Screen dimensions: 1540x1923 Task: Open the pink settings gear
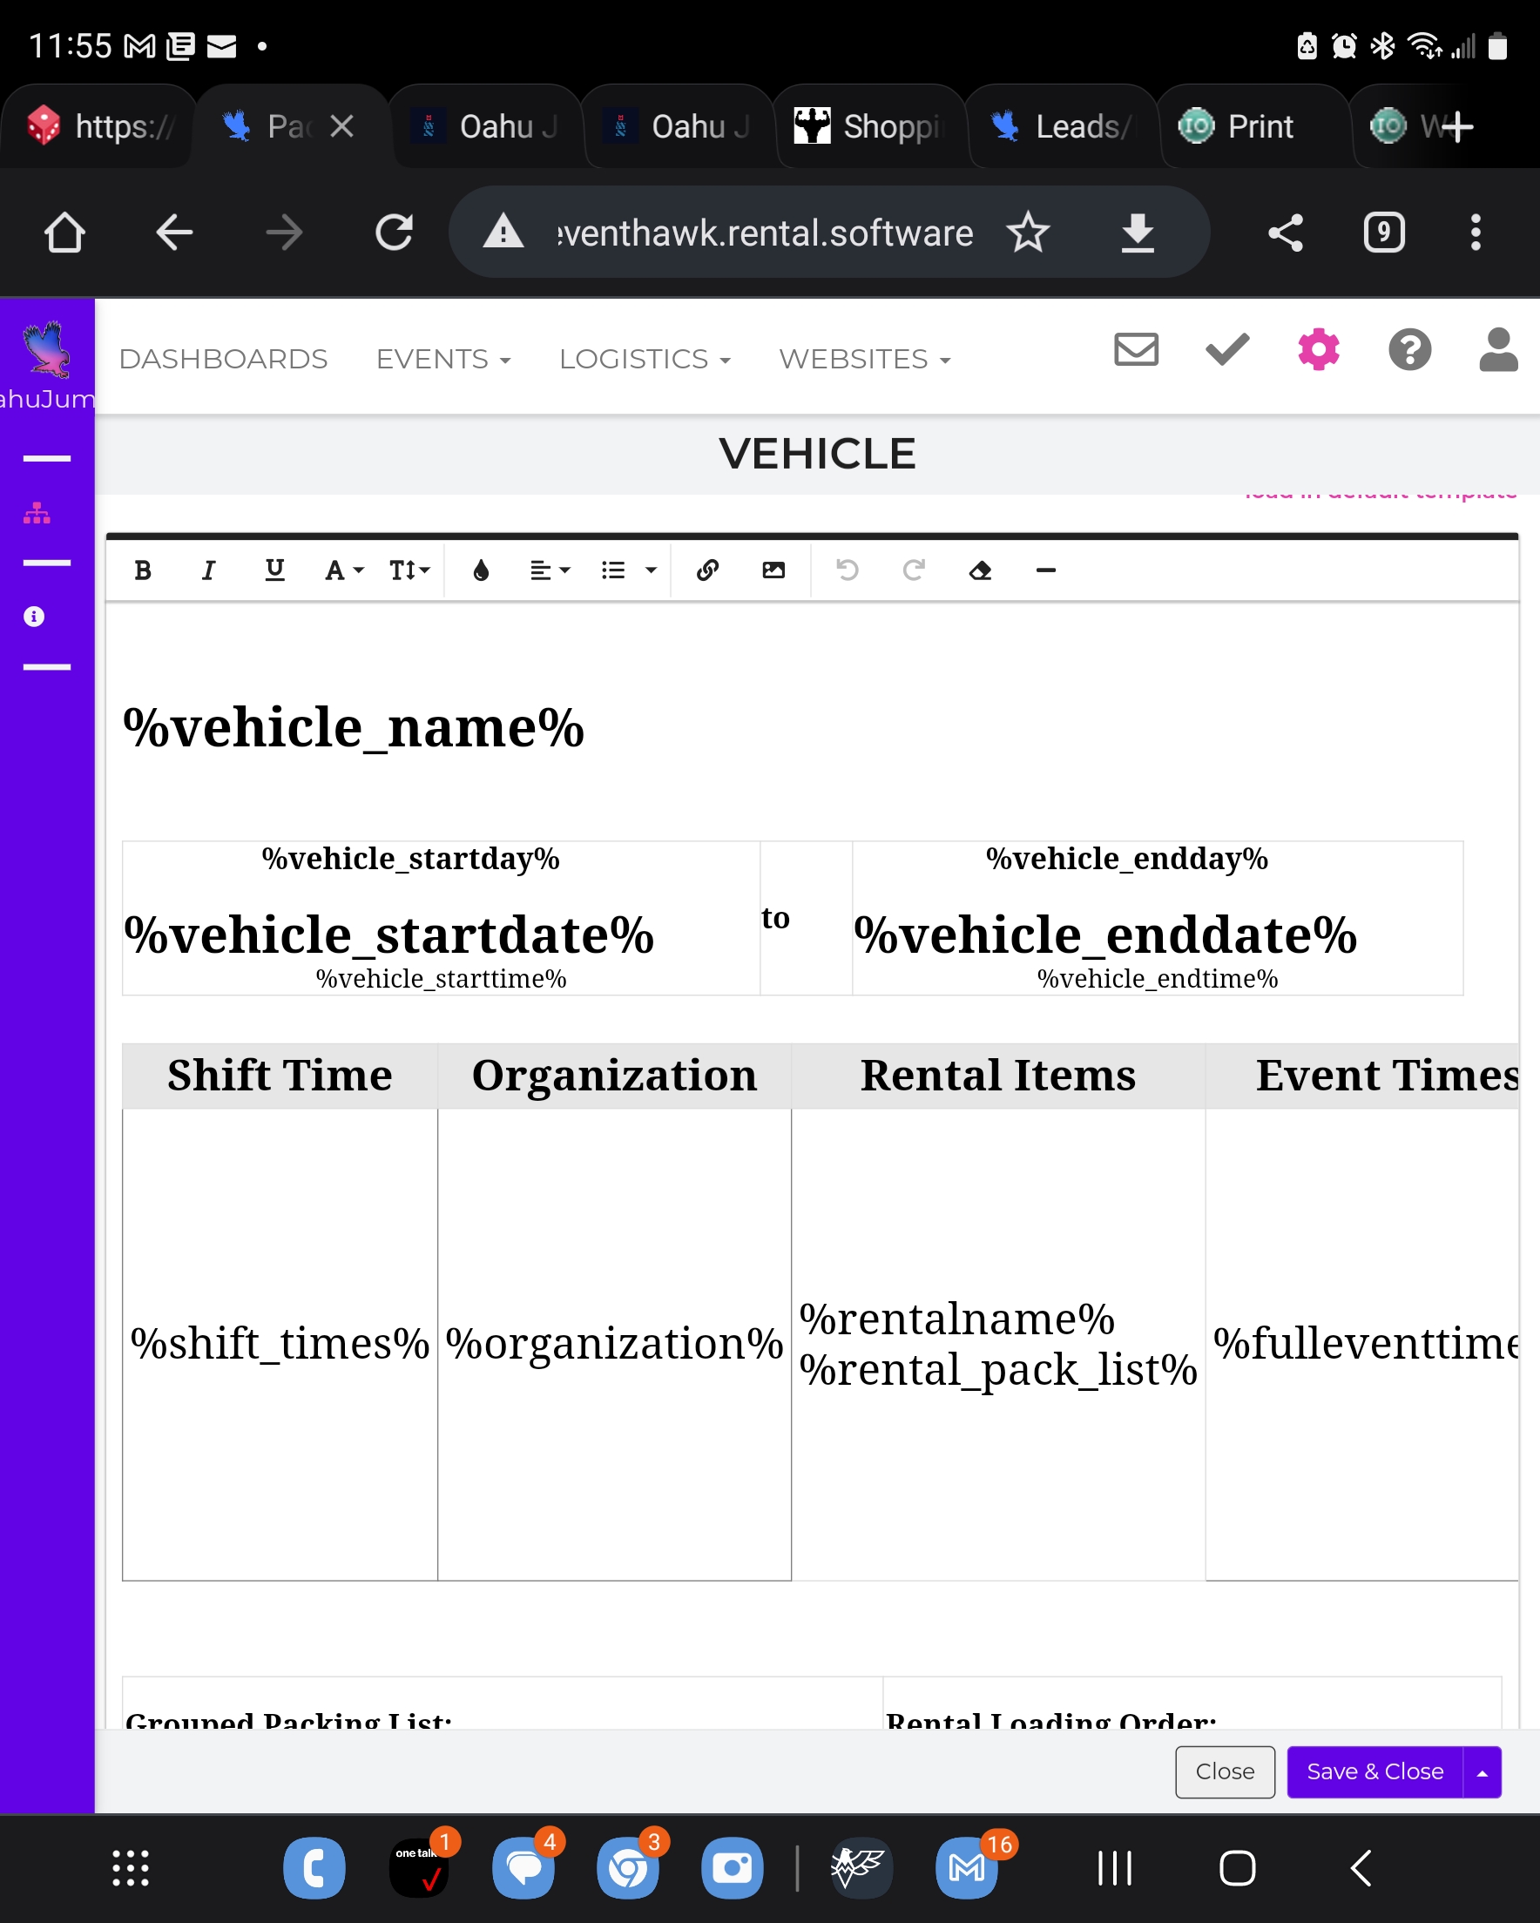click(x=1318, y=349)
